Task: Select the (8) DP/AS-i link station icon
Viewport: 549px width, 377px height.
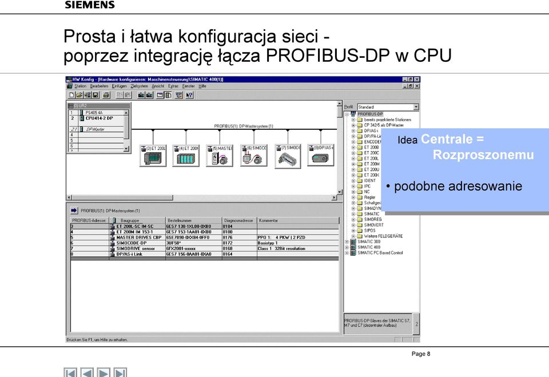Action: pos(321,155)
